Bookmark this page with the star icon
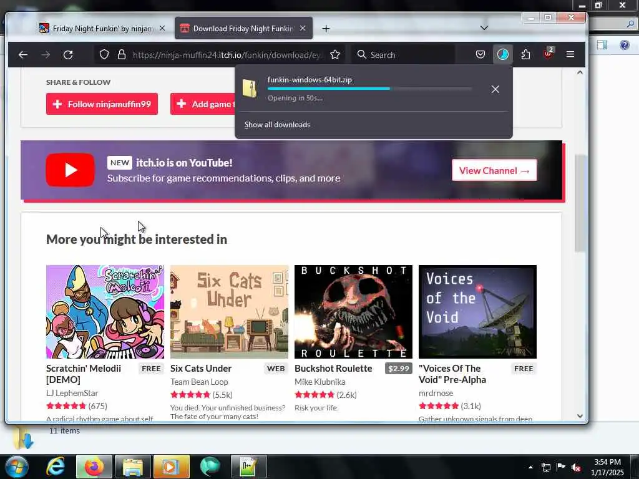Screen dimensions: 639x479 point(335,55)
